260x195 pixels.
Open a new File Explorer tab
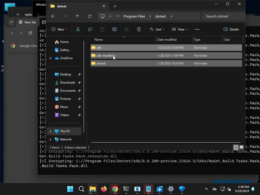point(115,6)
